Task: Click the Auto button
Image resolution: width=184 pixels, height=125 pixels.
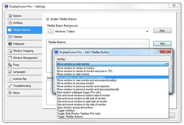Action: pyautogui.click(x=162, y=31)
